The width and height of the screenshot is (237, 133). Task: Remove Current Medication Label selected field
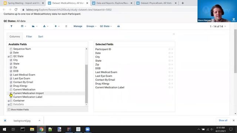pos(172,88)
